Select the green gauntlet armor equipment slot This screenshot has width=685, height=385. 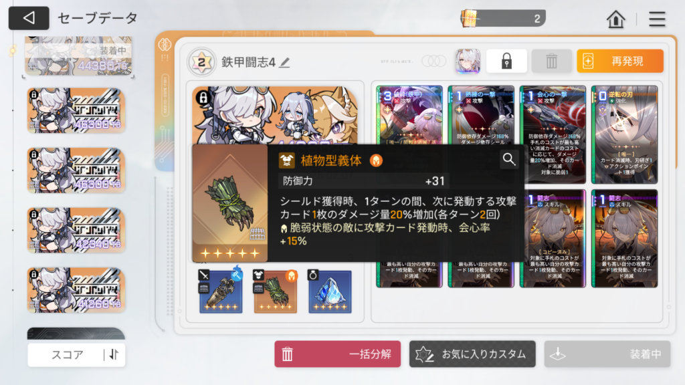[x=275, y=291]
